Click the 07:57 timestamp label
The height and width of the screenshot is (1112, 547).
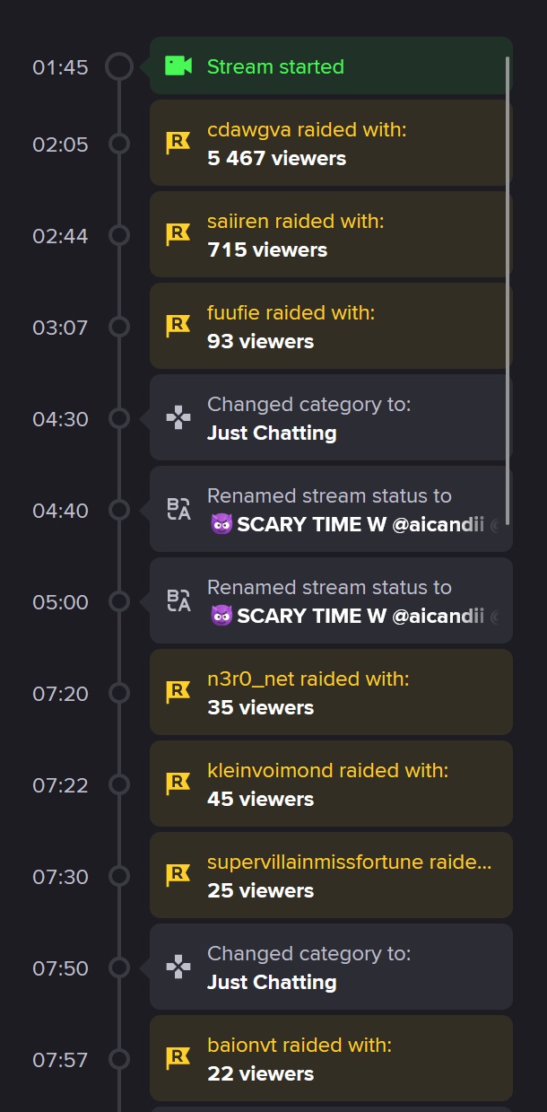coord(60,1060)
